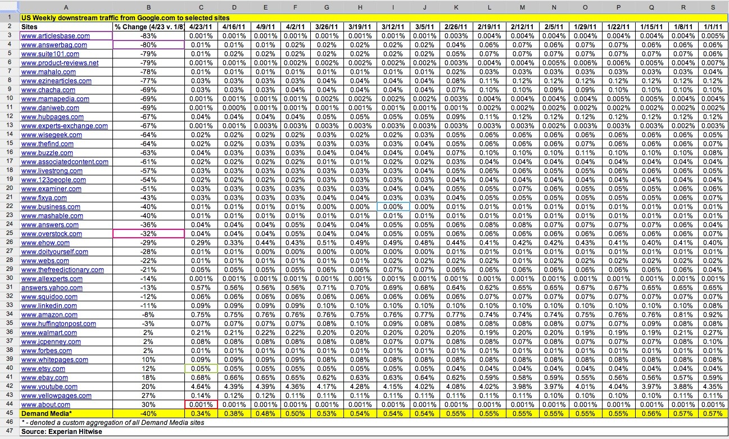Select the -80% cell for answerbag
729x439 pixels.
[148, 45]
